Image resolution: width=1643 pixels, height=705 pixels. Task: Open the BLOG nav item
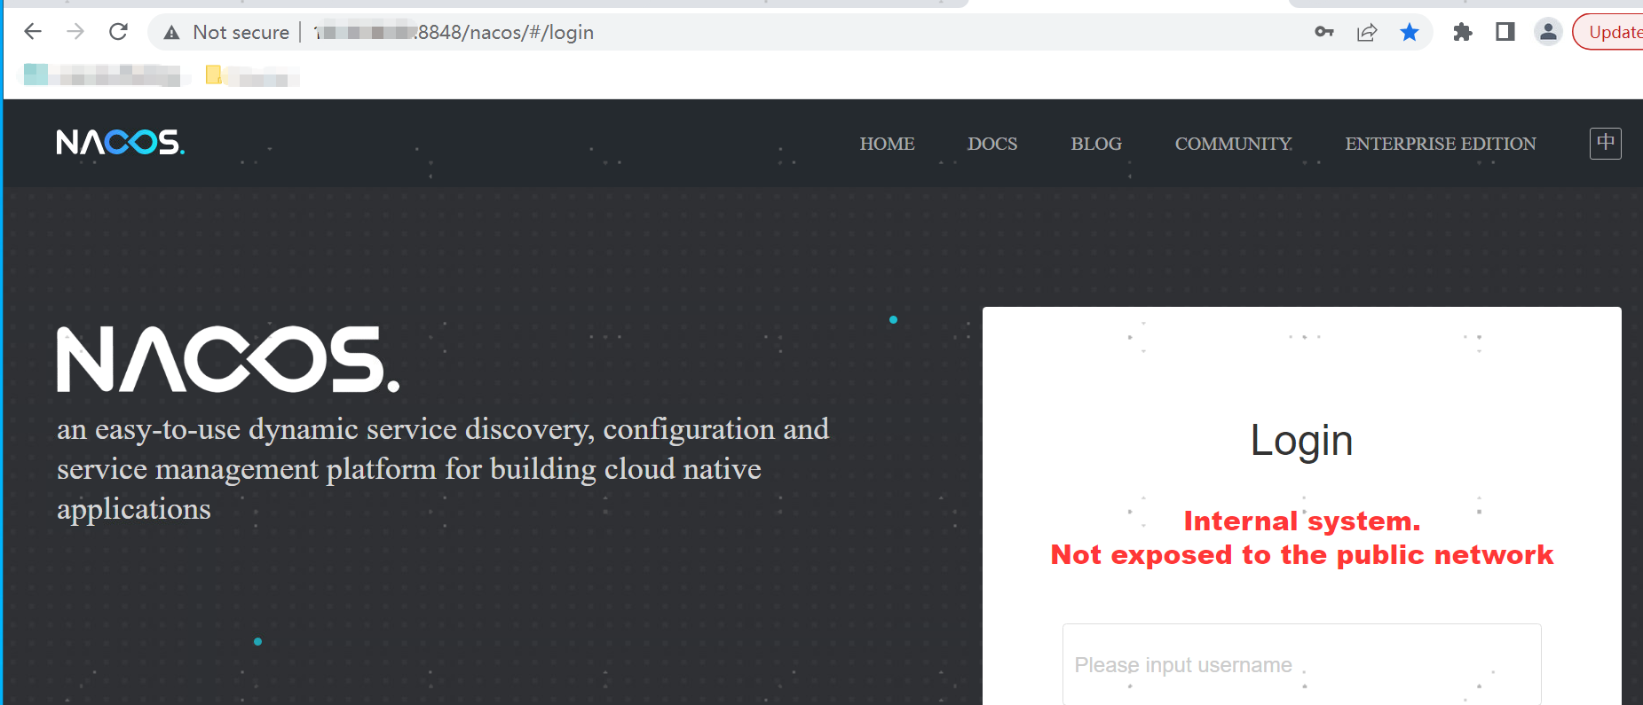pyautogui.click(x=1096, y=144)
